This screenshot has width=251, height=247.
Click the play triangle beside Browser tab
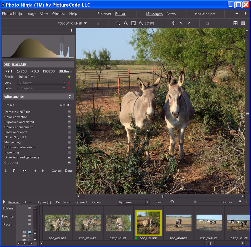pyautogui.click(x=4, y=202)
